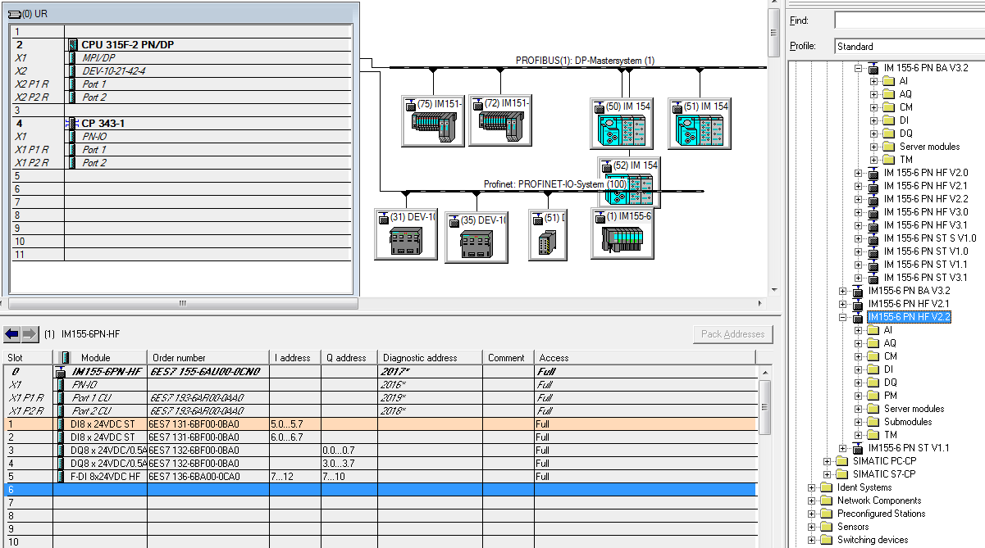Click the Access column header
Viewport: 985px width, 548px height.
(645, 358)
